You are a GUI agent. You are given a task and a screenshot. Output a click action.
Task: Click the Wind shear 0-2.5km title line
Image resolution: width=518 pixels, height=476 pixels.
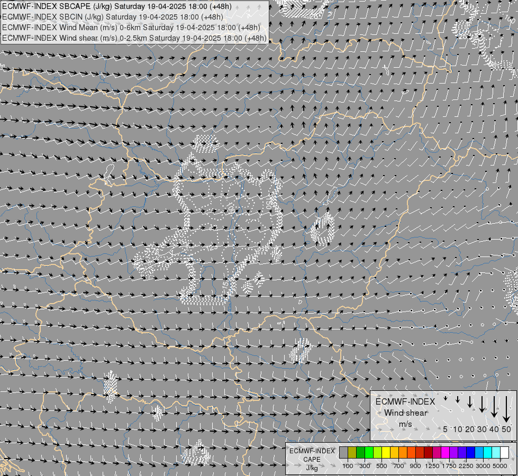point(134,38)
